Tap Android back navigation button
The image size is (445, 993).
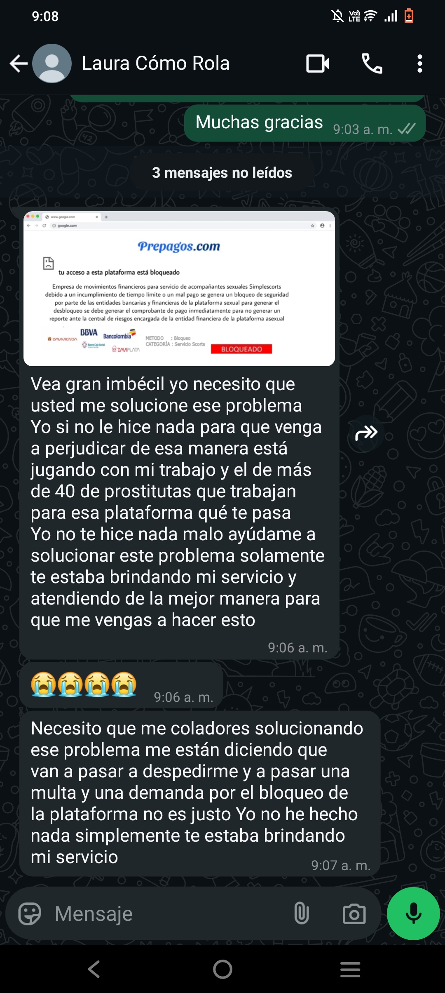94,969
